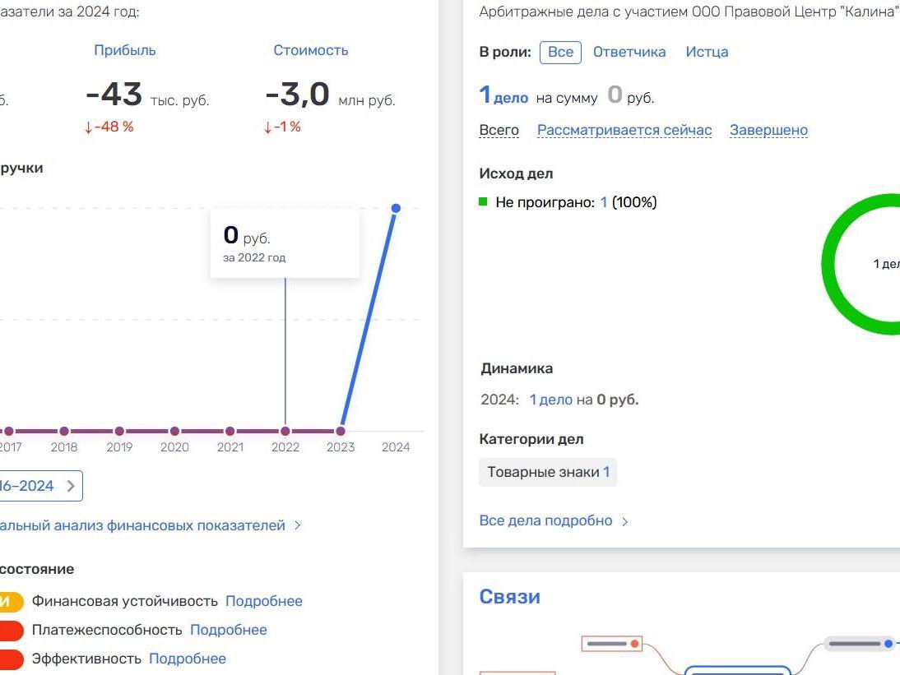
Task: Show 'Рассматривается сейчас' cases
Action: click(624, 130)
